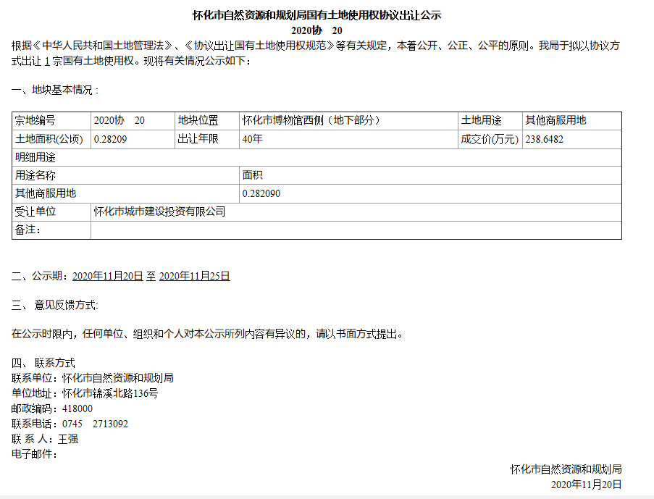Select 其他商服用地 in the detail usage row
Screen dimensions: 654x499
(46, 193)
